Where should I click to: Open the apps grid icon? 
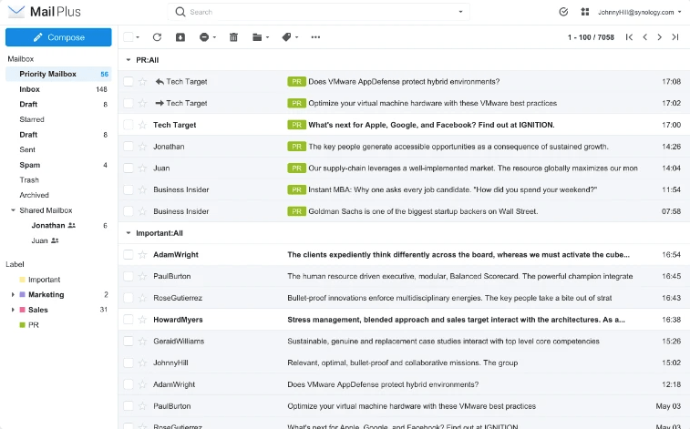[x=585, y=12]
